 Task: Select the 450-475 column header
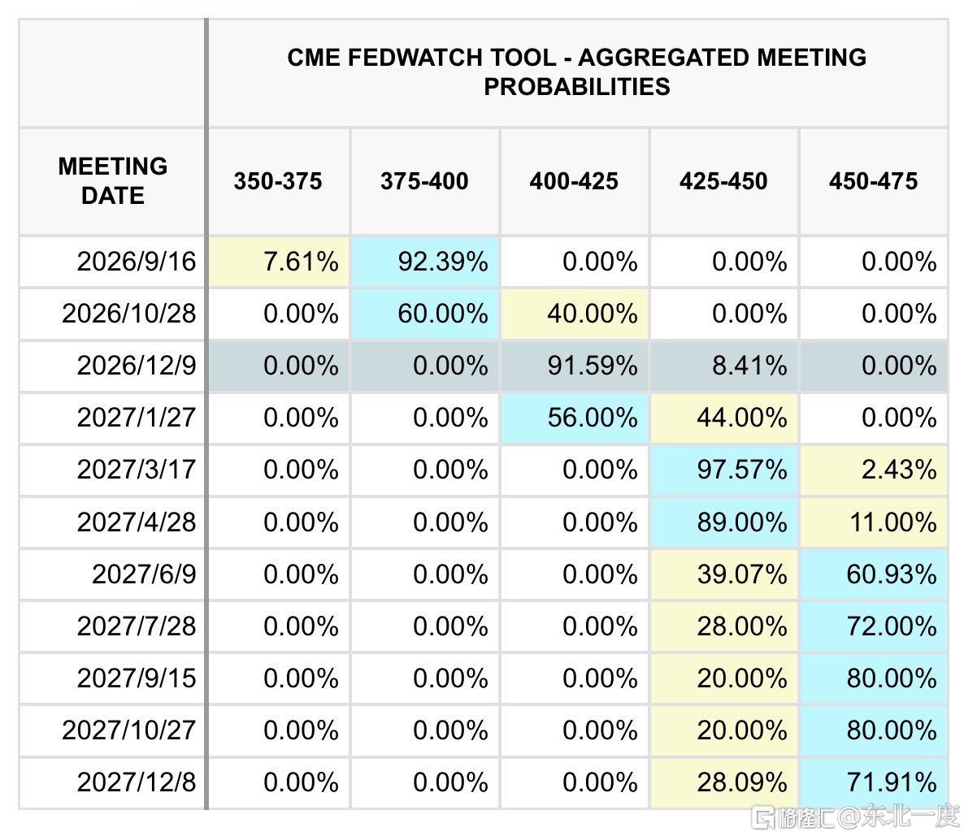click(x=873, y=181)
